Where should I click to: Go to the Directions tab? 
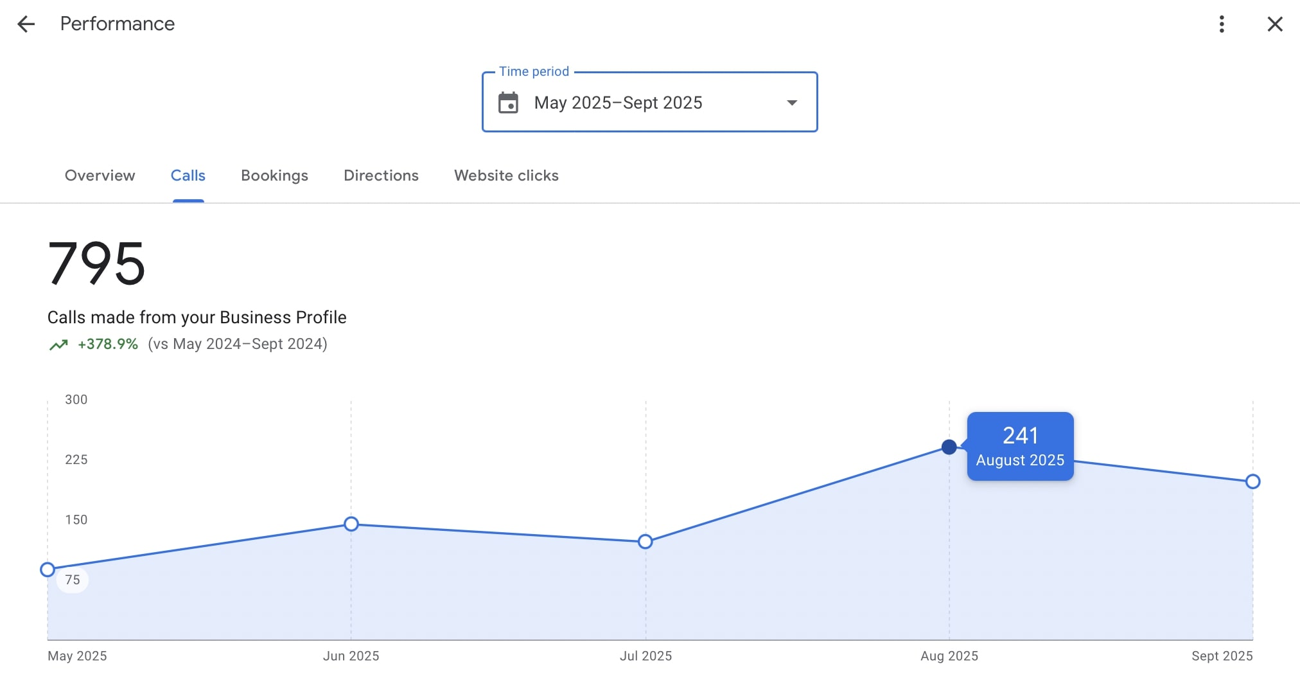click(381, 175)
